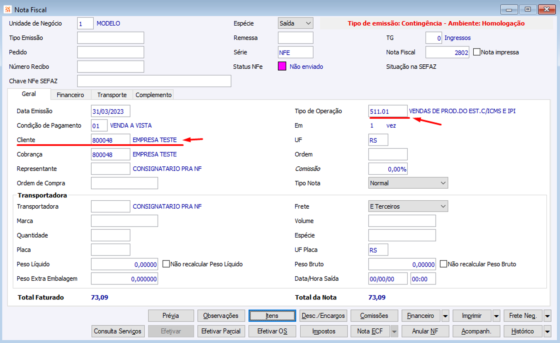The width and height of the screenshot is (560, 343).
Task: Check the Nota impressa checkbox
Action: tap(477, 52)
